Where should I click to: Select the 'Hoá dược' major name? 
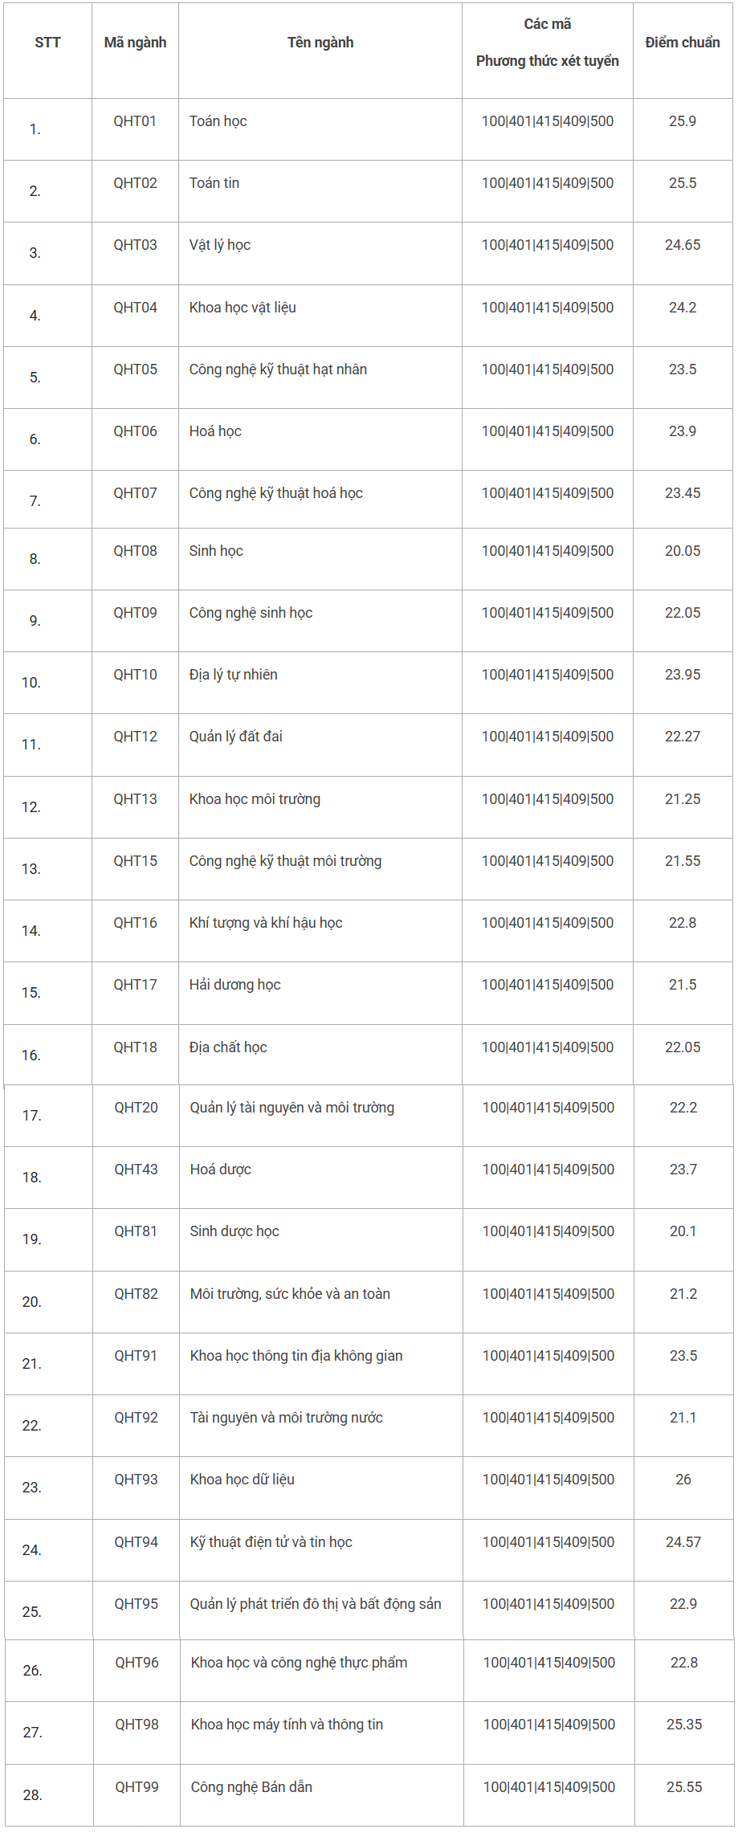coord(221,1170)
